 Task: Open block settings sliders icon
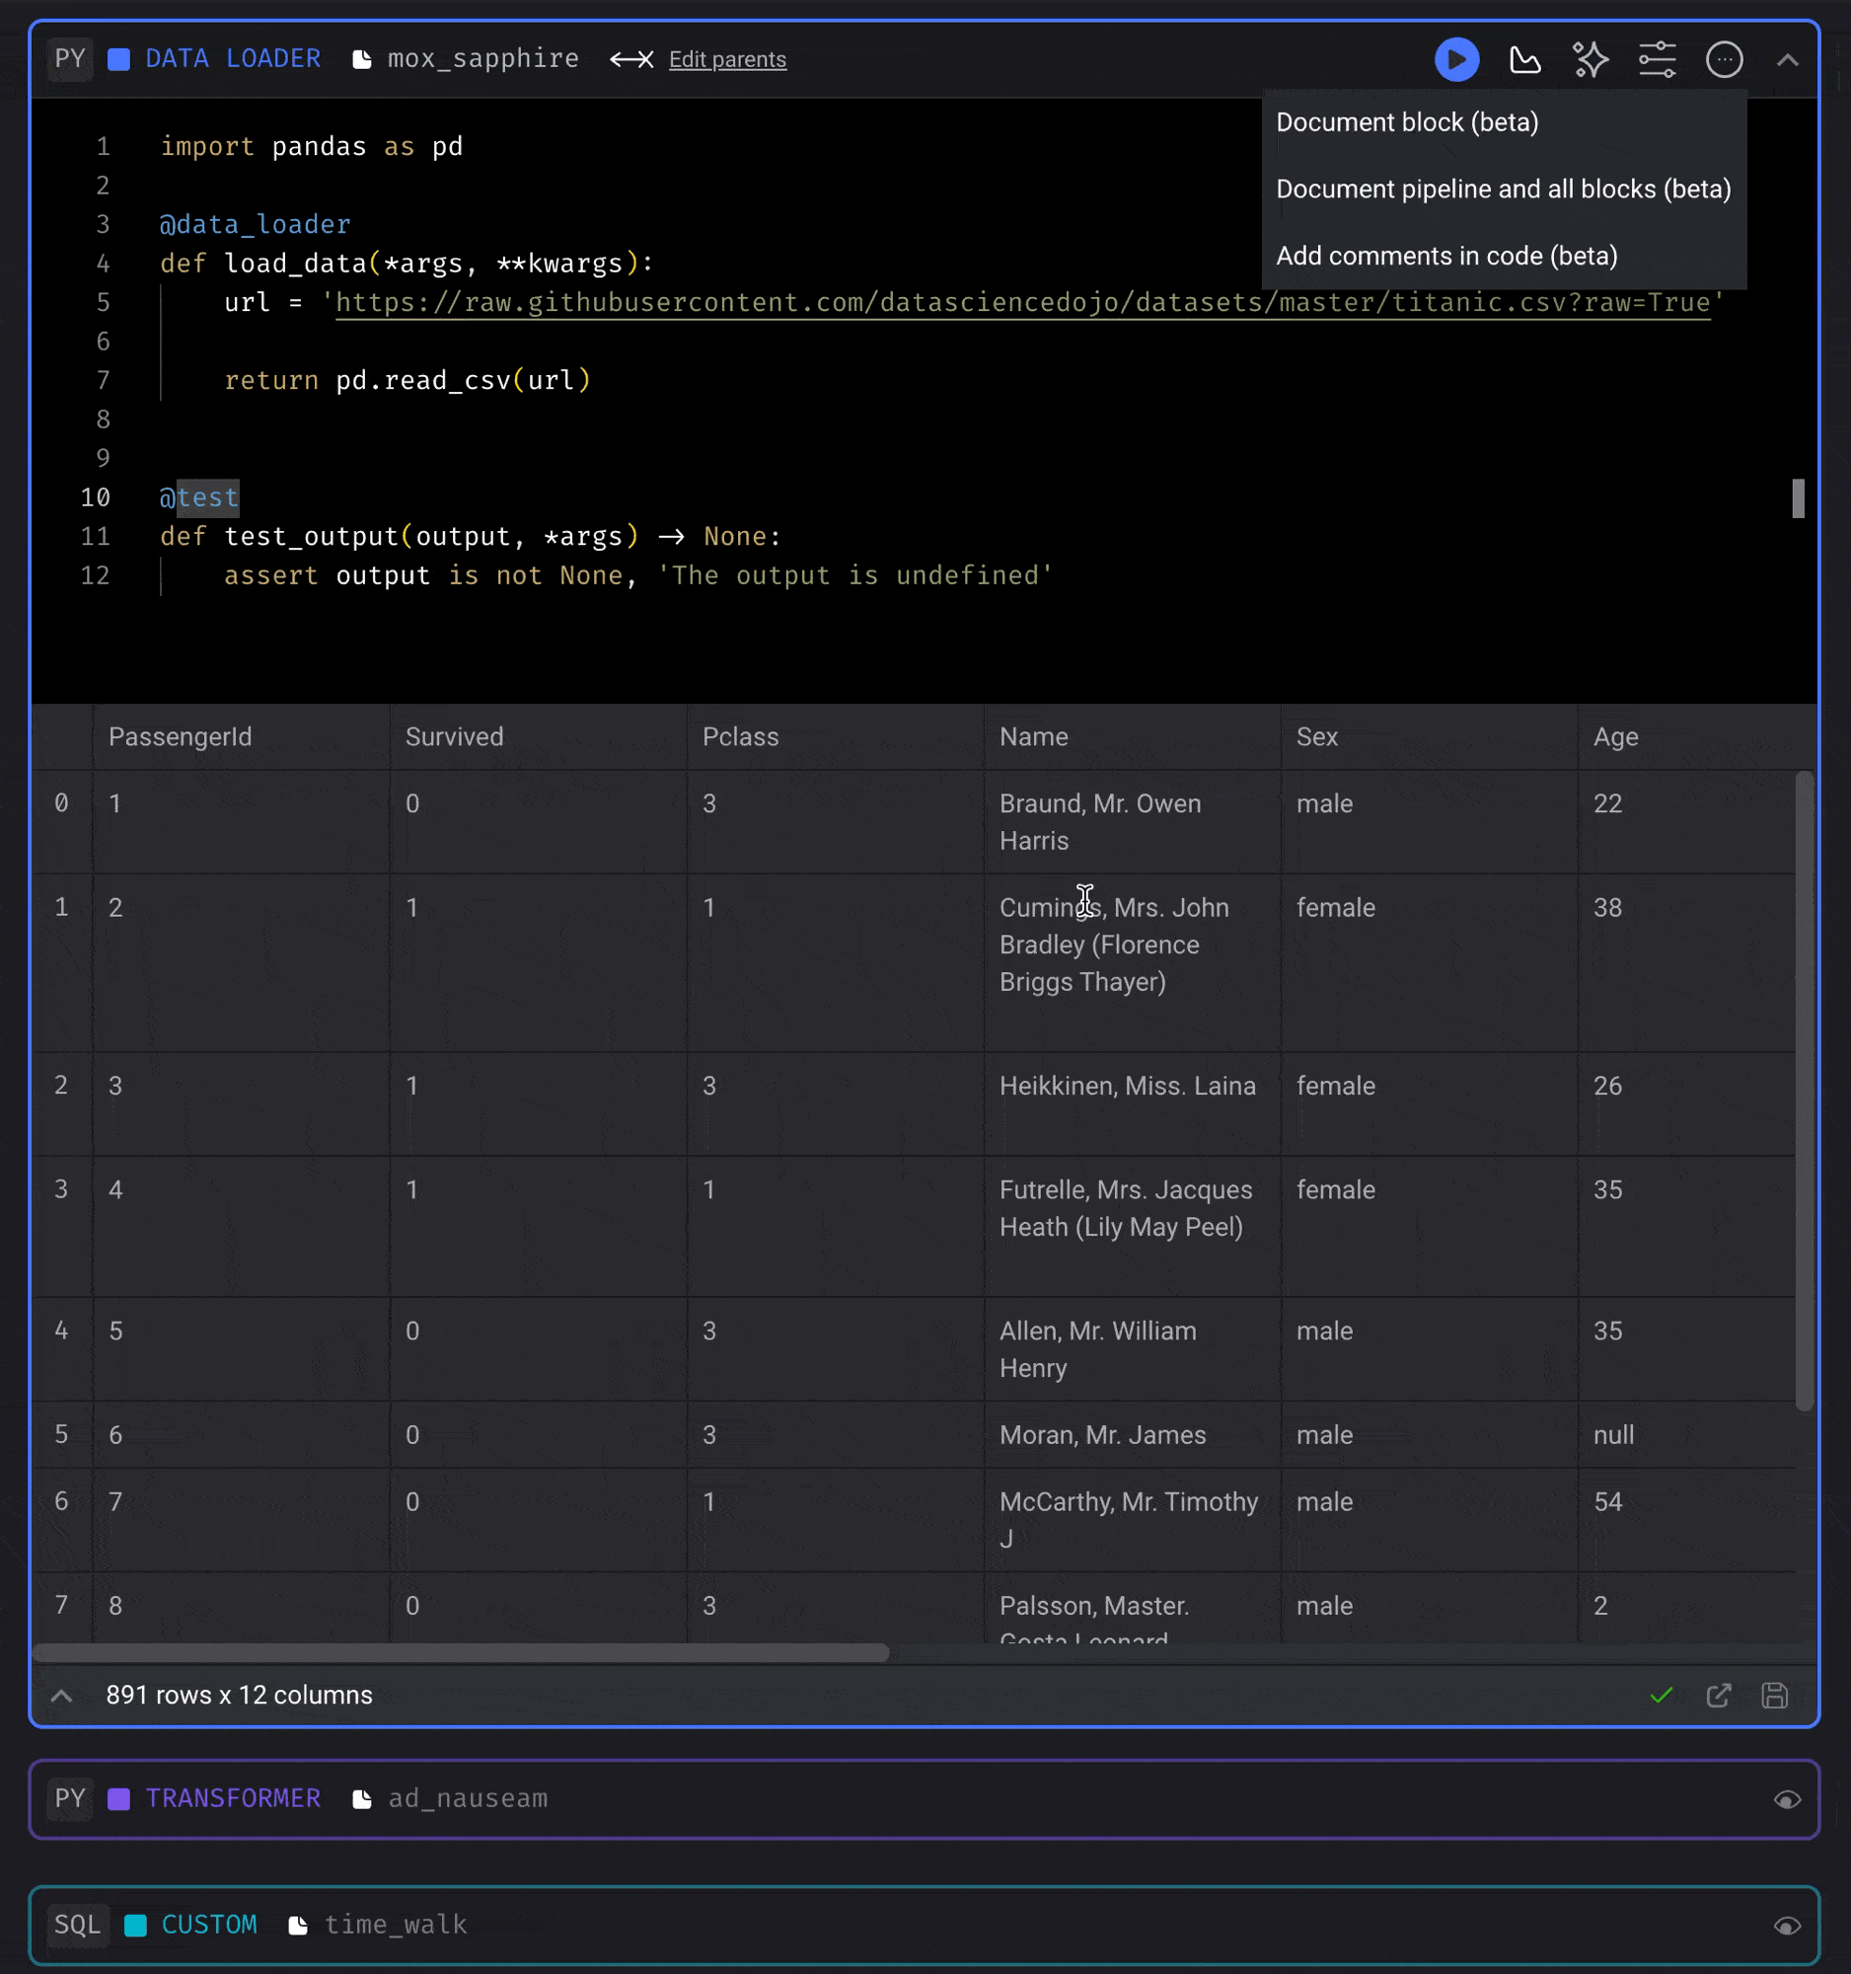tap(1657, 59)
